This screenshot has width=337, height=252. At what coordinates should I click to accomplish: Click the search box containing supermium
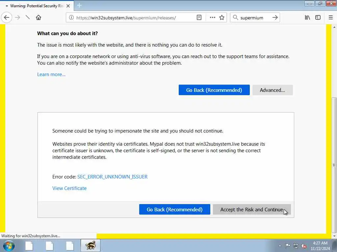[255, 18]
